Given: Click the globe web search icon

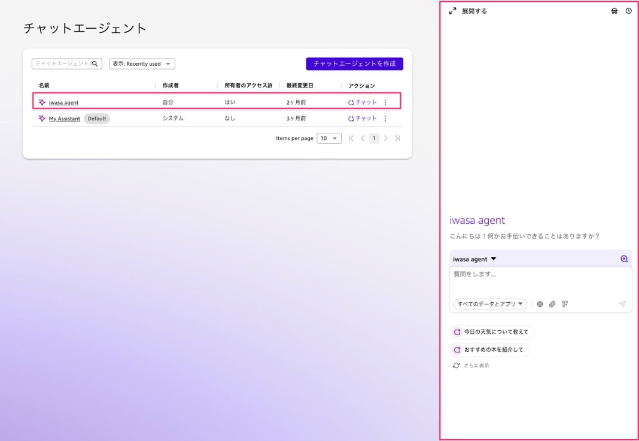Looking at the screenshot, I should (x=540, y=304).
